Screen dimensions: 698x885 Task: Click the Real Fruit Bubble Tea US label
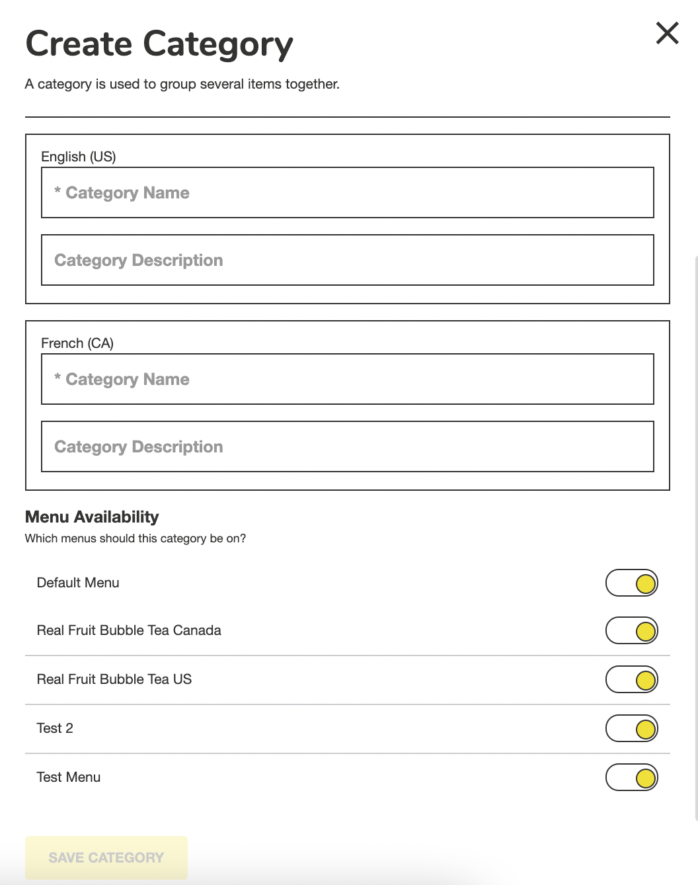[x=114, y=679]
